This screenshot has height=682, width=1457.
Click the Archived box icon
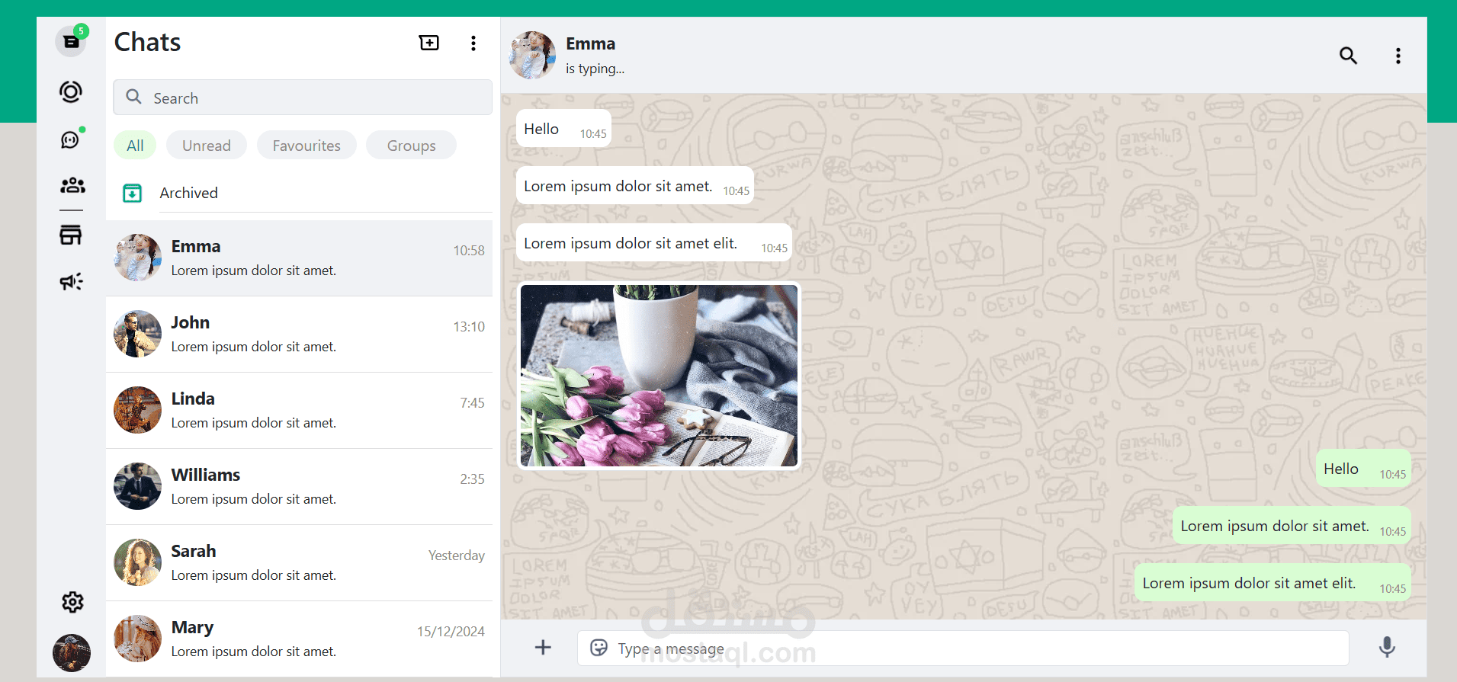(x=133, y=194)
